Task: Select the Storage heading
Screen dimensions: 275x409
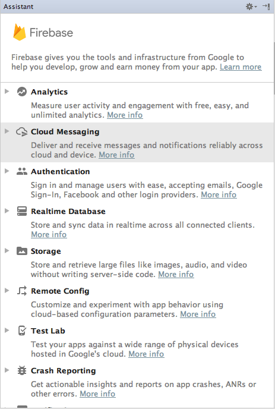Action: point(46,251)
